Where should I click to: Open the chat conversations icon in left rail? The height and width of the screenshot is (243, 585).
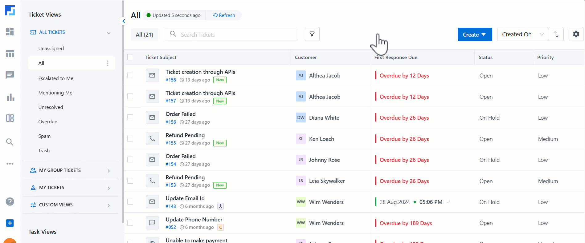coord(10,75)
